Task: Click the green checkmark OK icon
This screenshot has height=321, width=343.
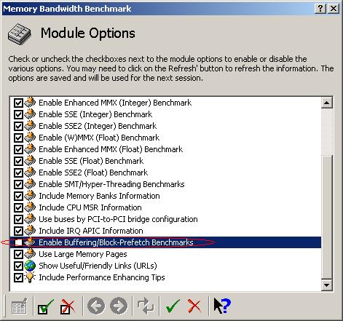Action: (x=173, y=306)
